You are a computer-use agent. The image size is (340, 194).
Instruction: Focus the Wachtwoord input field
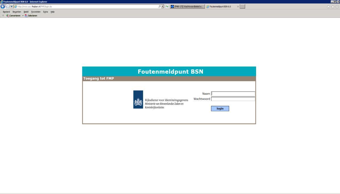(x=233, y=99)
